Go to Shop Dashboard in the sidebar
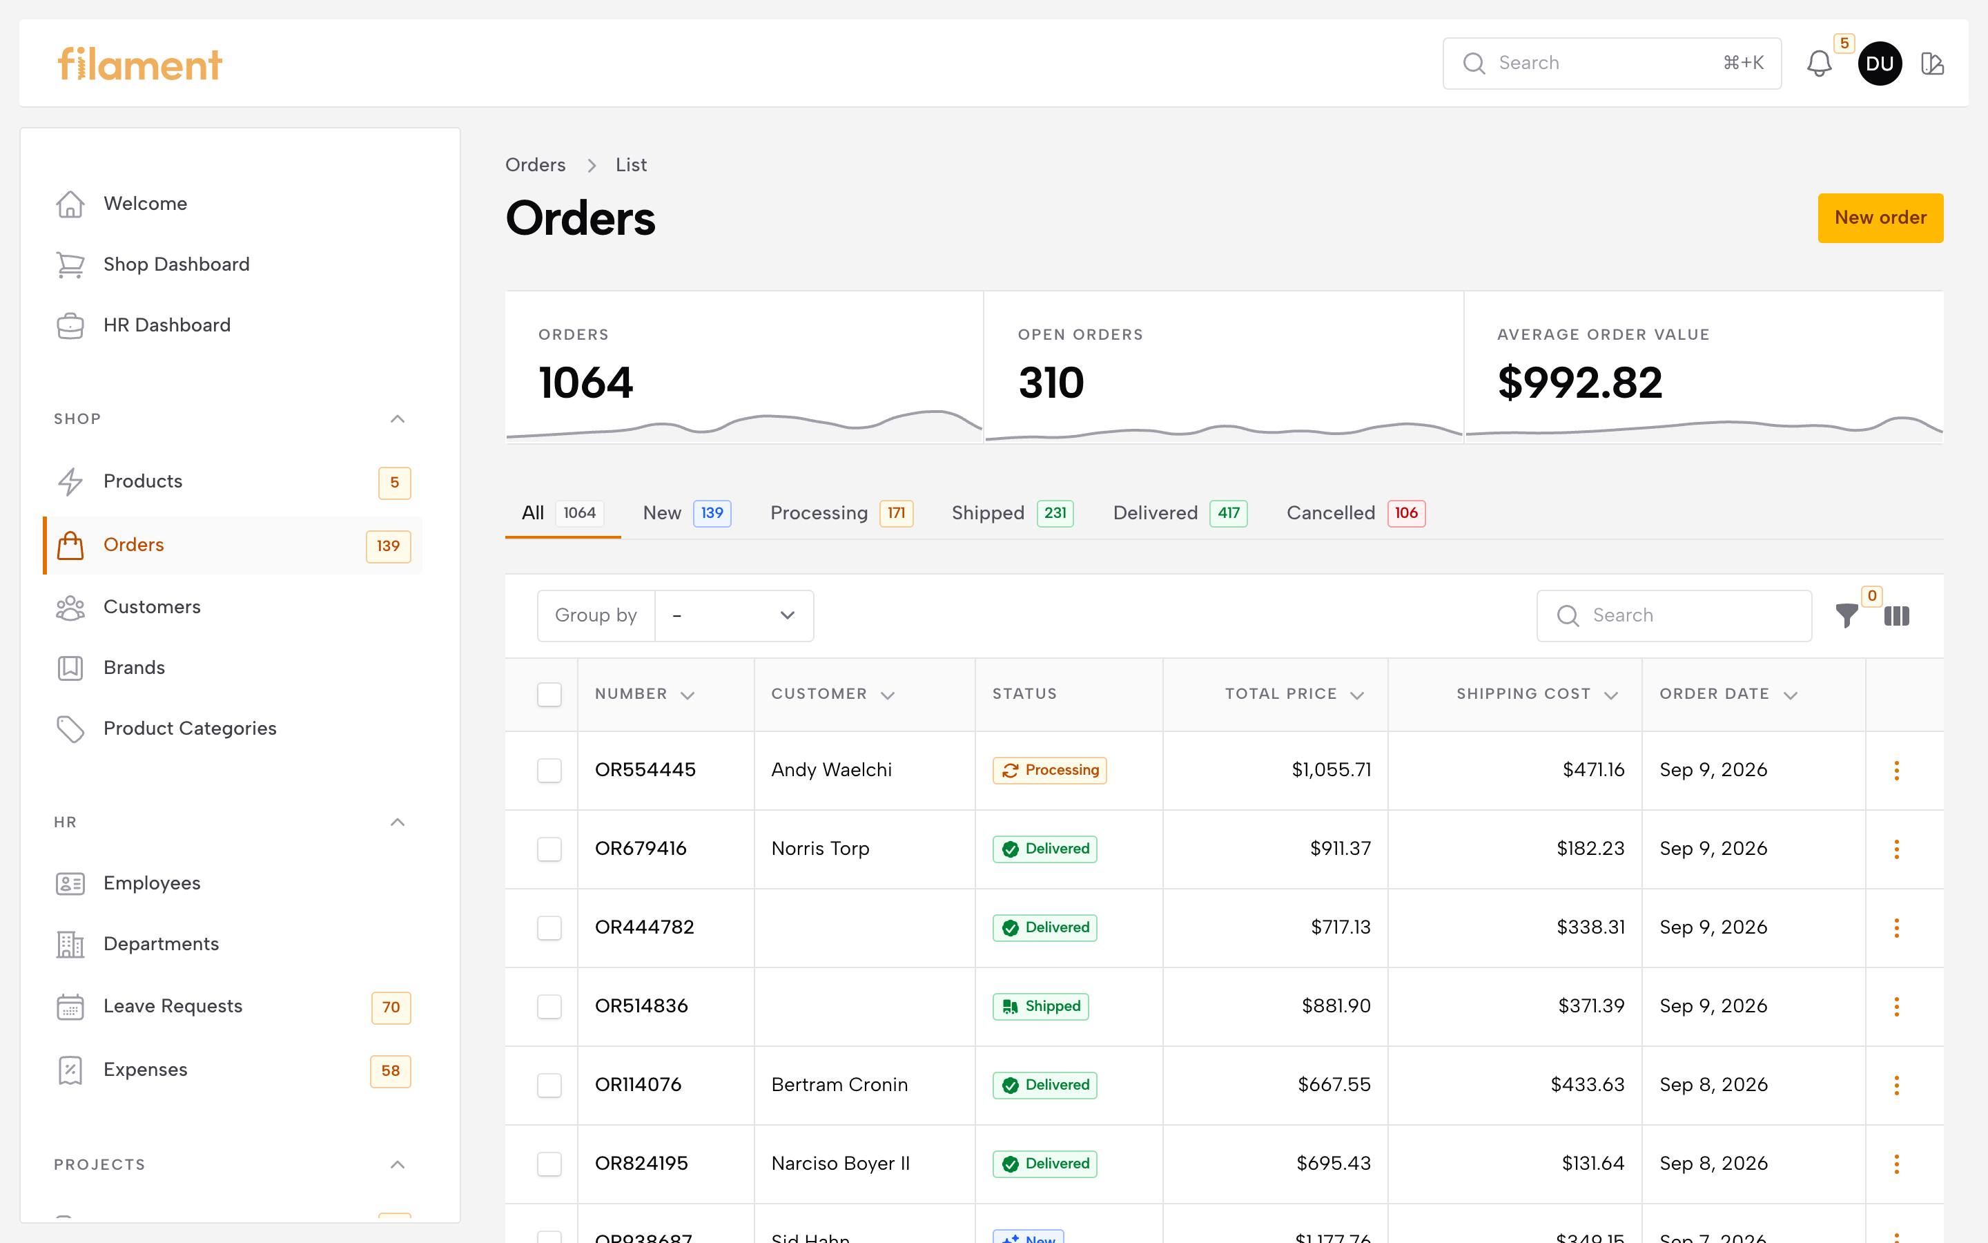The height and width of the screenshot is (1243, 1988). click(x=233, y=264)
